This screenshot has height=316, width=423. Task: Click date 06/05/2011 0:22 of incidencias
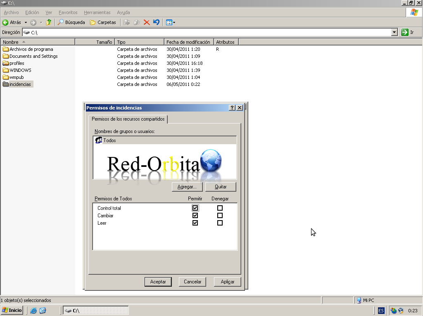pyautogui.click(x=183, y=84)
